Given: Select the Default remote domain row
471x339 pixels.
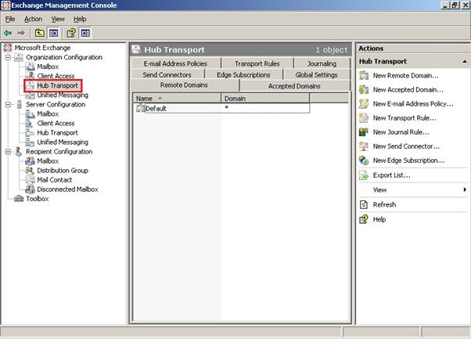Looking at the screenshot, I should tap(222, 108).
